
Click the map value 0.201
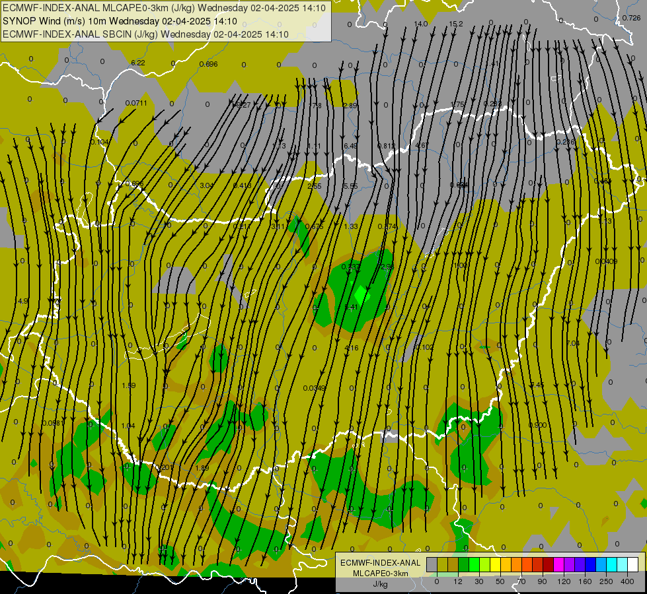(x=164, y=467)
